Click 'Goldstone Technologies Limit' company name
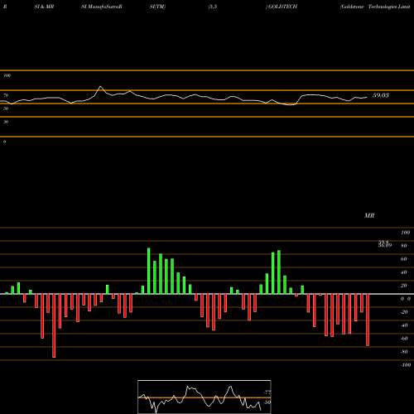This screenshot has width=414, height=414. coord(375,7)
